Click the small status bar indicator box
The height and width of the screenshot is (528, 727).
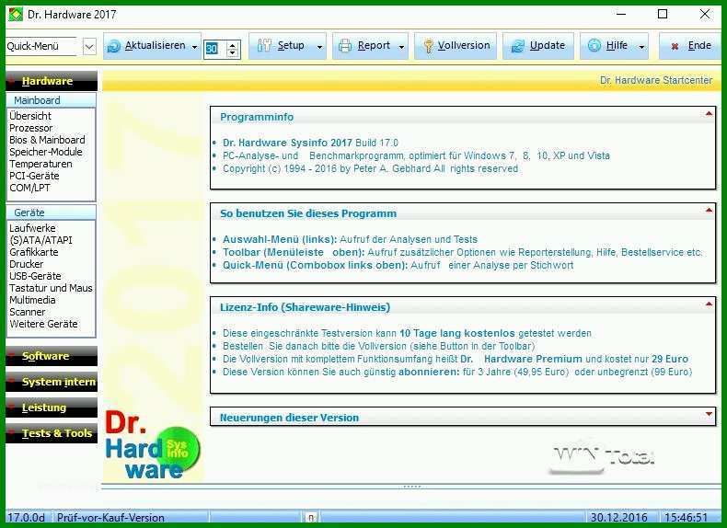pyautogui.click(x=311, y=517)
